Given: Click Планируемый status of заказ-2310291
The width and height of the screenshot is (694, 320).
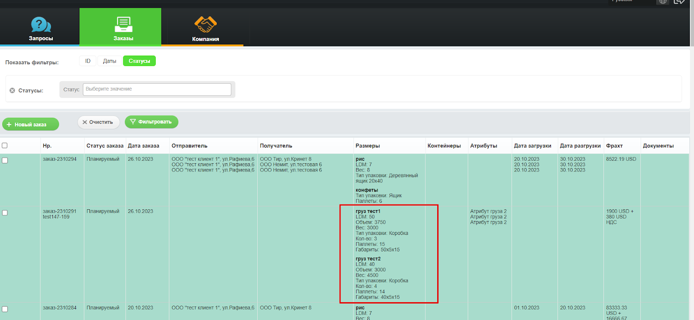Looking at the screenshot, I should 103,211.
